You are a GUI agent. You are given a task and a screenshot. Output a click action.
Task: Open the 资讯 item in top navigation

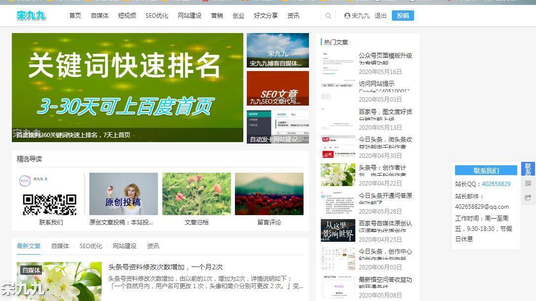pos(293,16)
